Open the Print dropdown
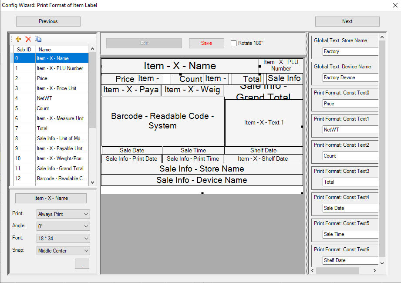This screenshot has width=401, height=283. coord(63,214)
